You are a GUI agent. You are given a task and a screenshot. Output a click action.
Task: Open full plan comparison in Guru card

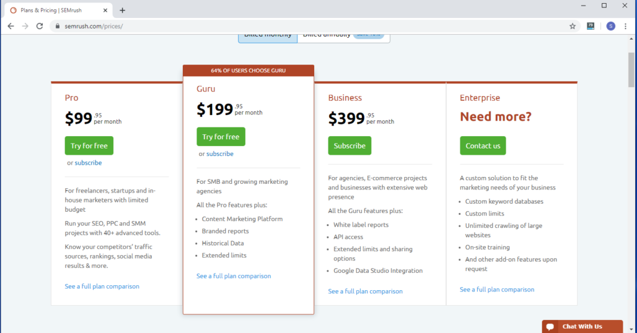pos(234,276)
